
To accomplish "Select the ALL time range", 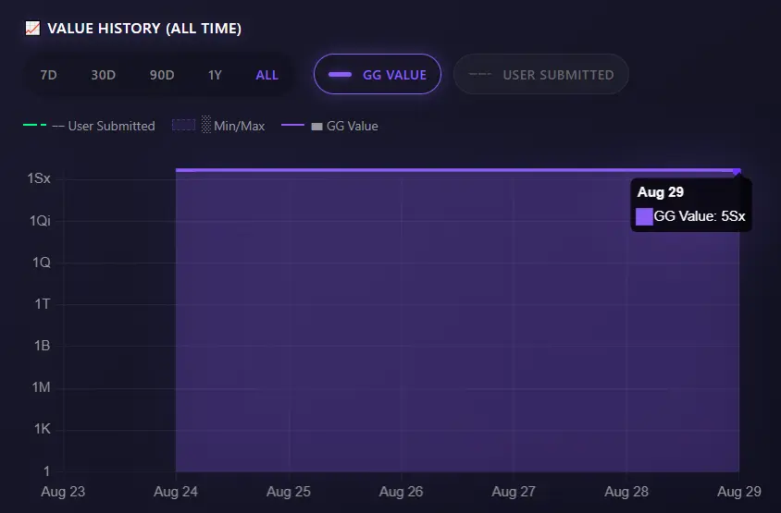I will [x=267, y=75].
